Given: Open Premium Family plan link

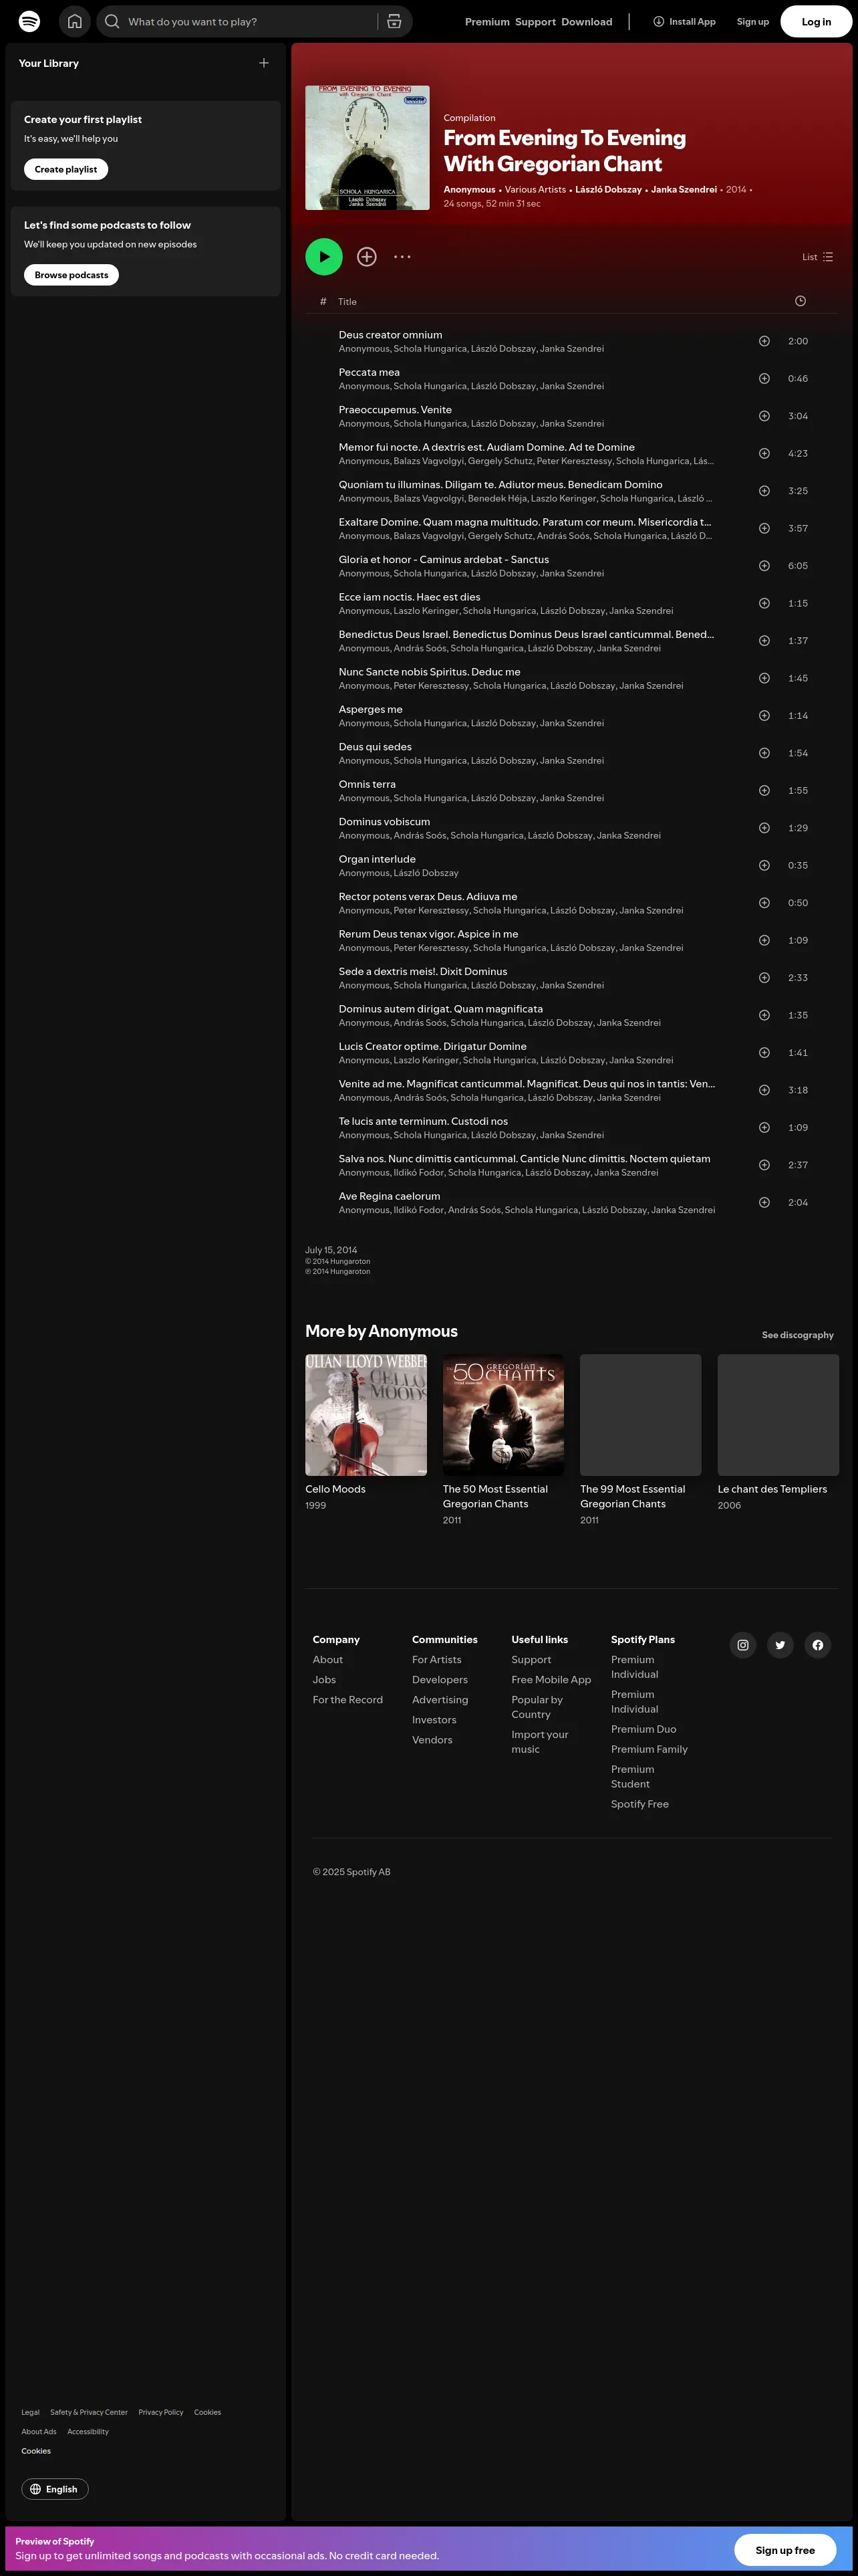Looking at the screenshot, I should pos(650,1749).
